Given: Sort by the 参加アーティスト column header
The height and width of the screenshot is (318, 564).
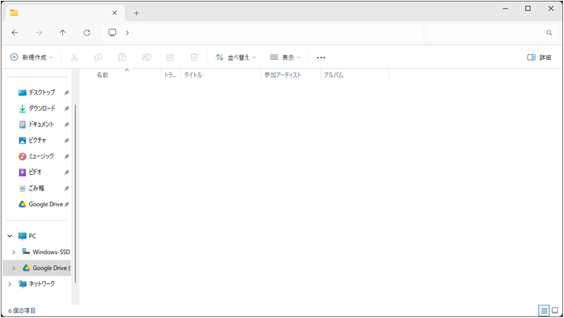Looking at the screenshot, I should tap(291, 75).
